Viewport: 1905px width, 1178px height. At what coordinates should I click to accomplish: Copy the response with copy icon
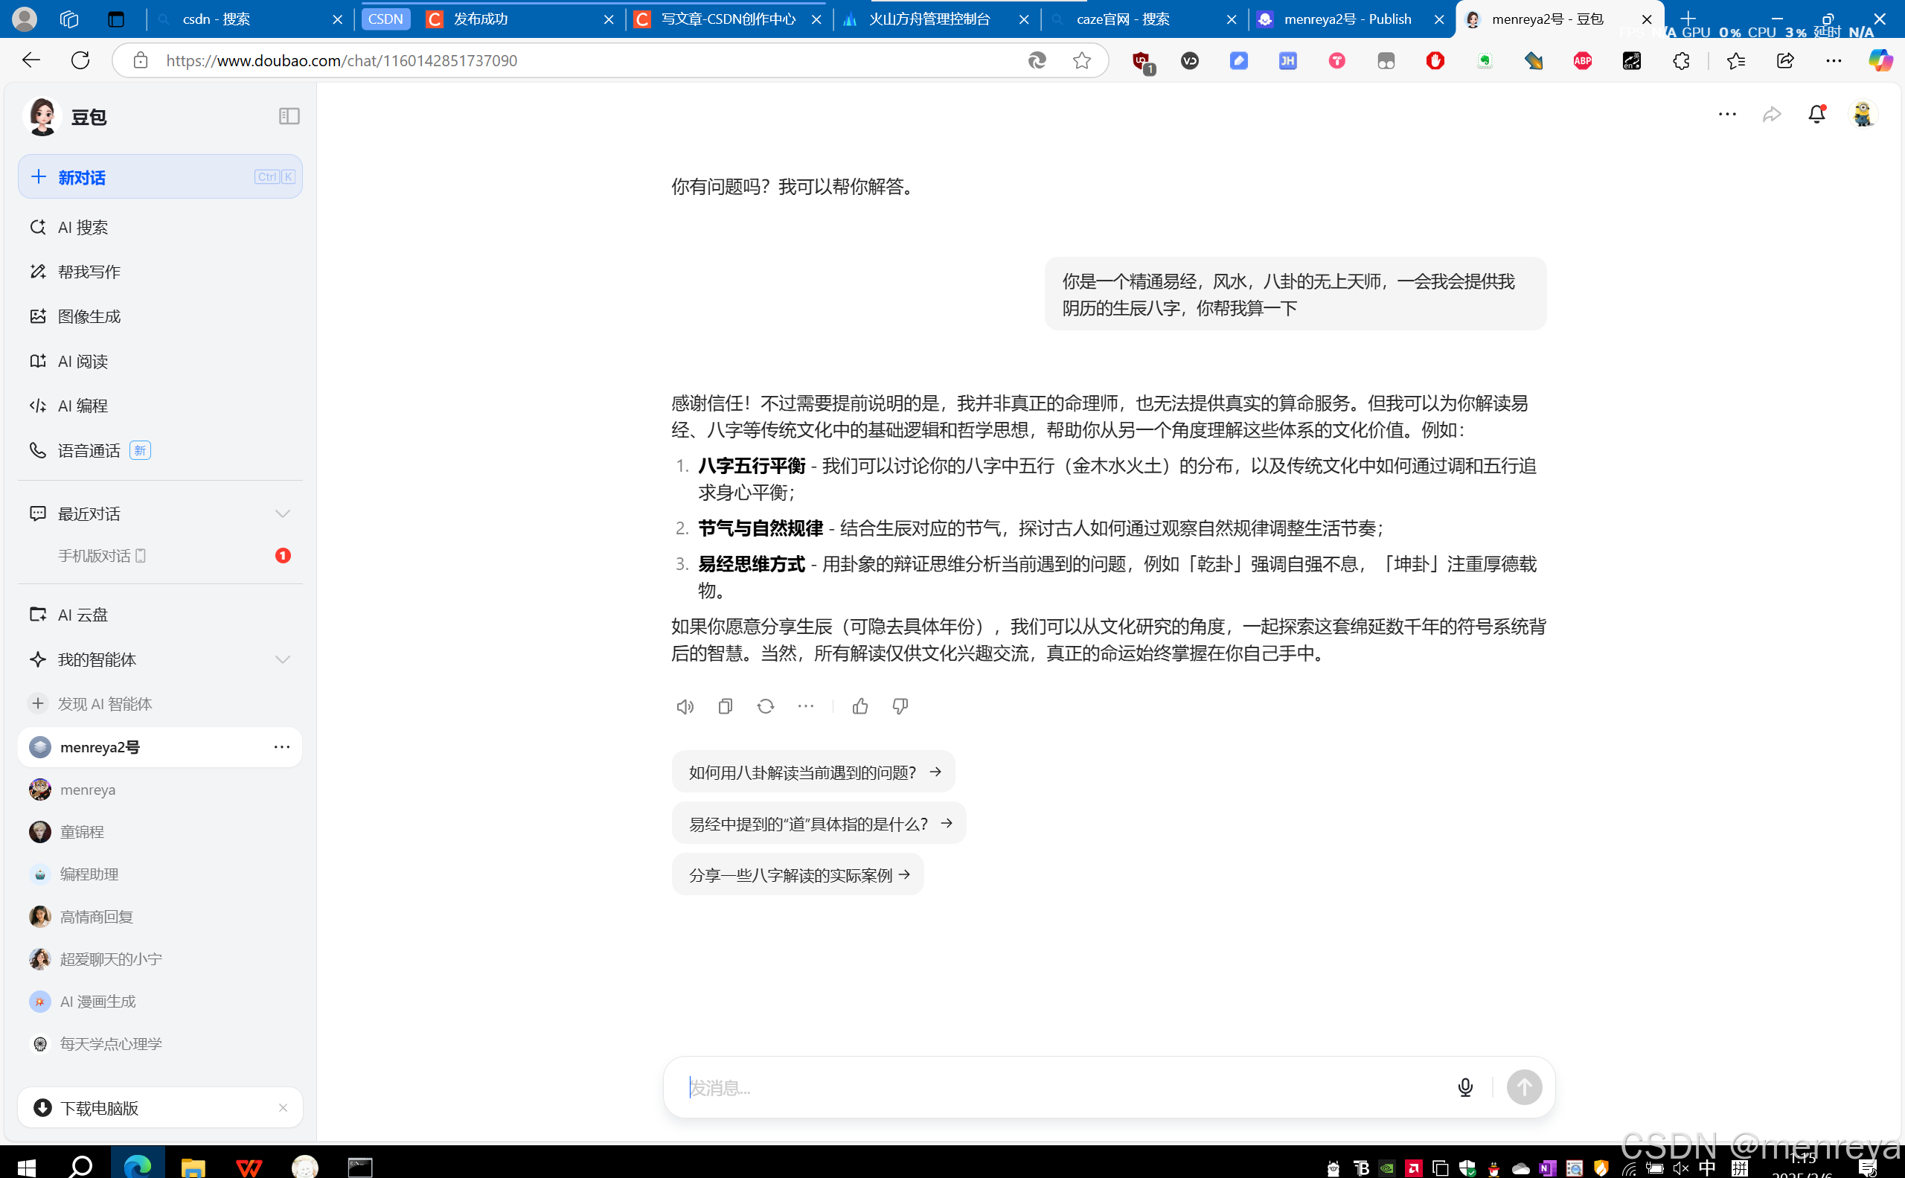pos(725,707)
